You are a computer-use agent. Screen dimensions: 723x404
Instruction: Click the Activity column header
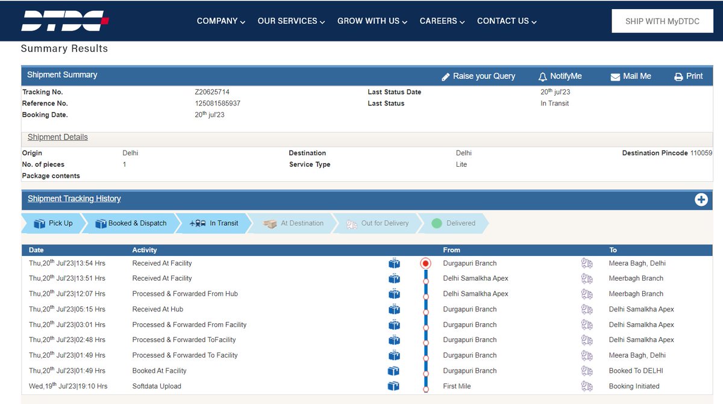click(x=145, y=250)
